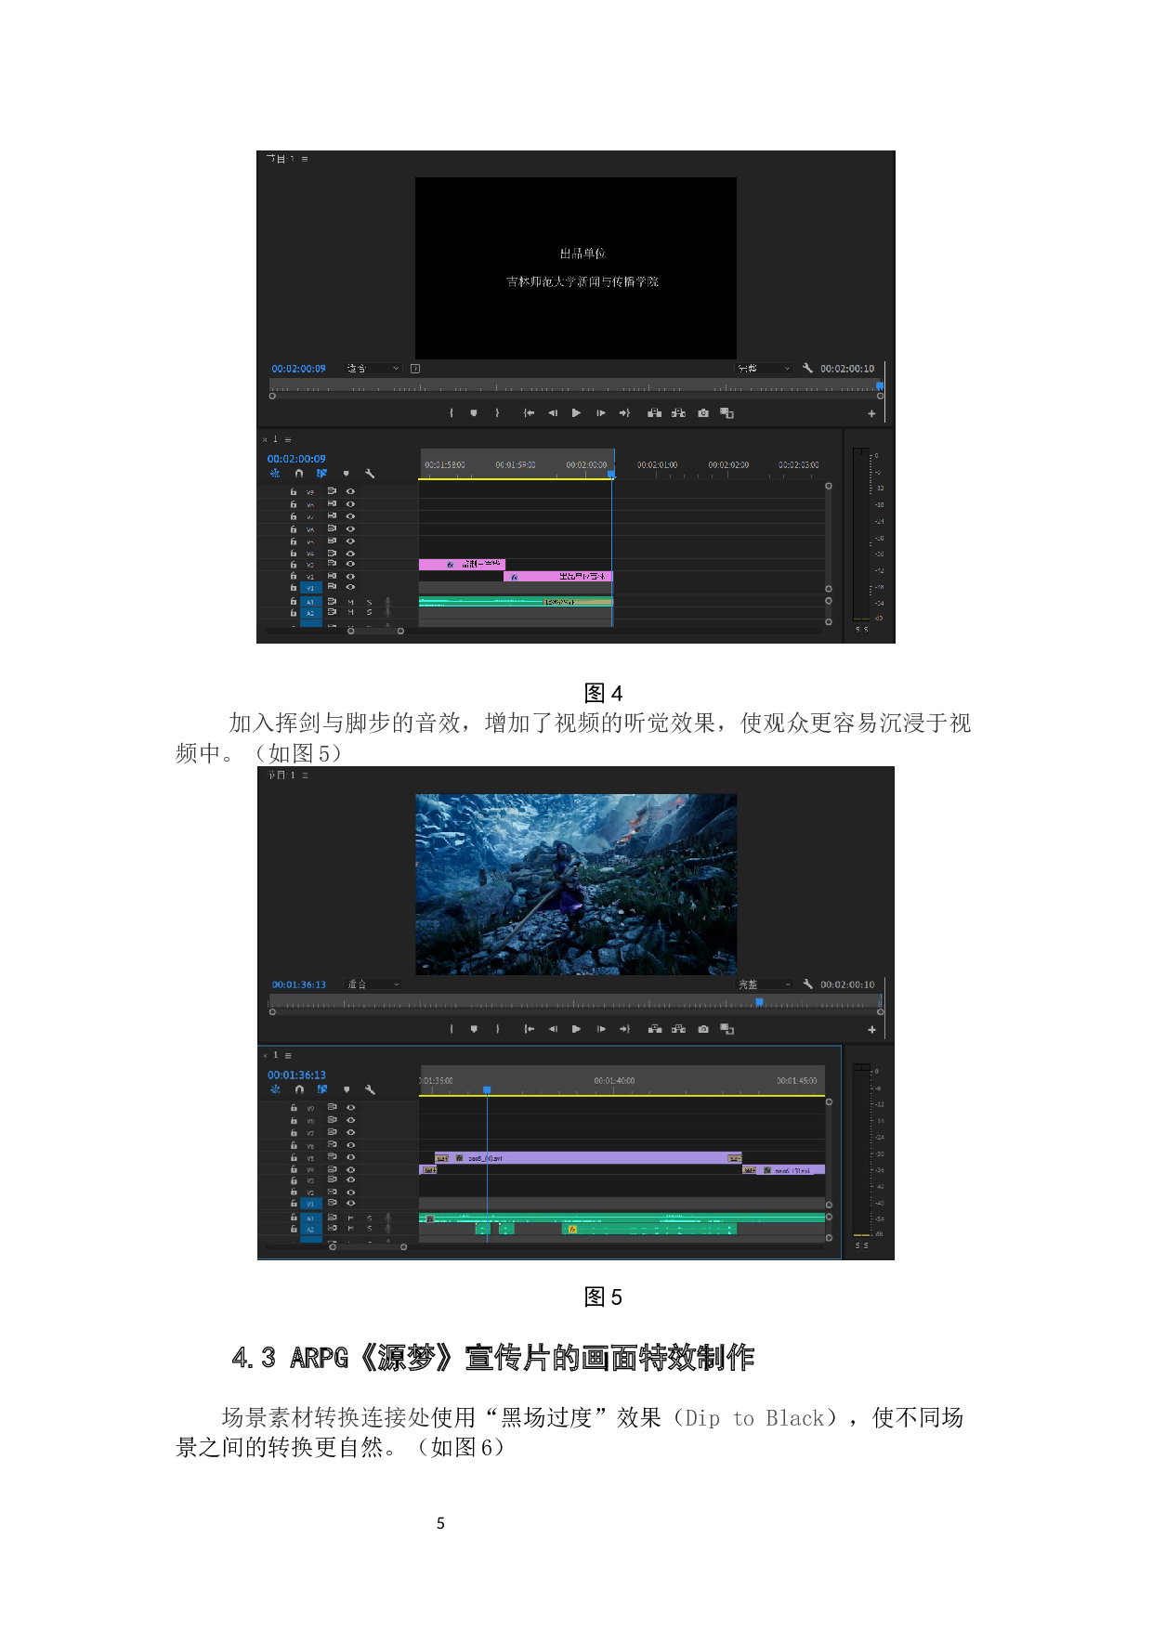The image size is (1152, 1629).
Task: Open the 适合 zoom dropdown next to 00:01:36:13
Action: coord(373,984)
